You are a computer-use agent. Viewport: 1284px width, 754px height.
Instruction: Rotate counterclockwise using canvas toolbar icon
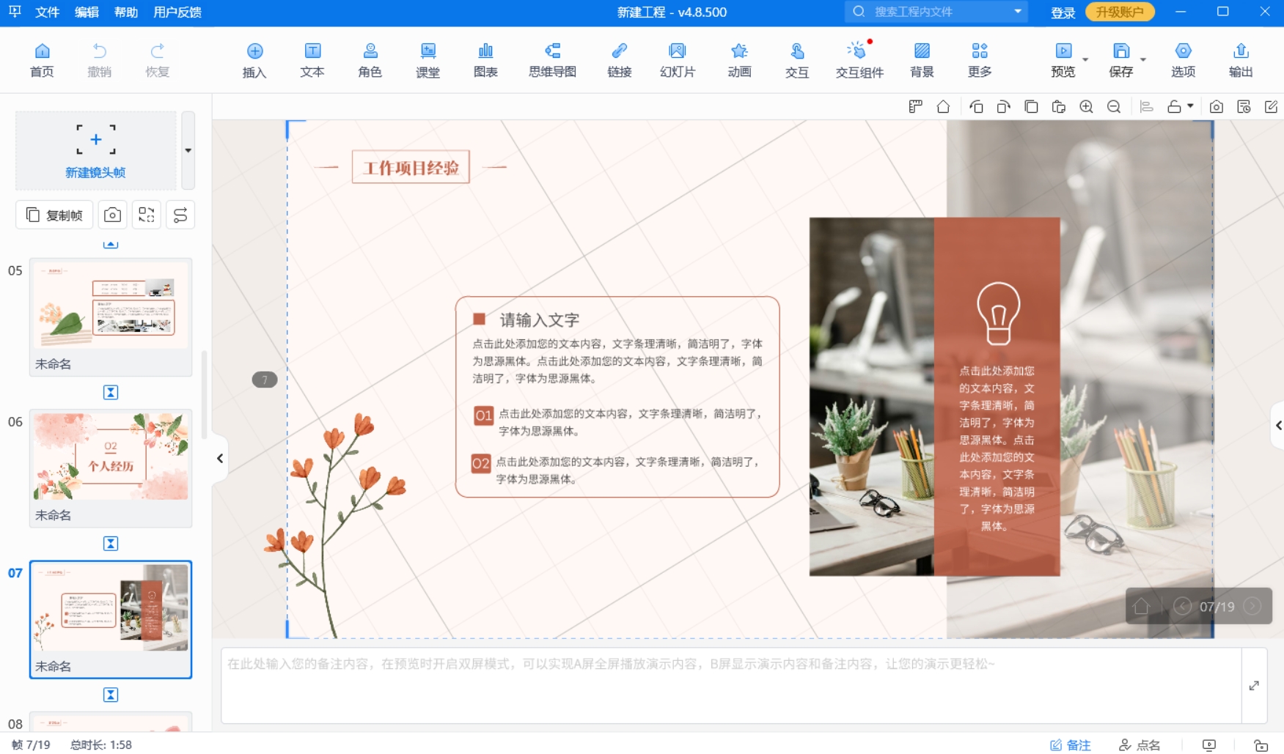[x=976, y=107]
